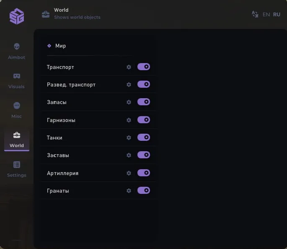Select the RU language option

(277, 15)
